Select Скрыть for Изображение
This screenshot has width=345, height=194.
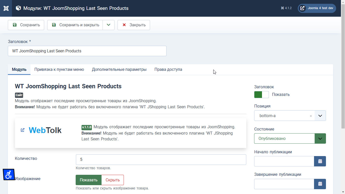click(x=112, y=180)
